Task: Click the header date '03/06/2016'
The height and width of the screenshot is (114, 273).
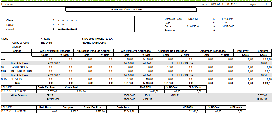Action: pos(217,4)
